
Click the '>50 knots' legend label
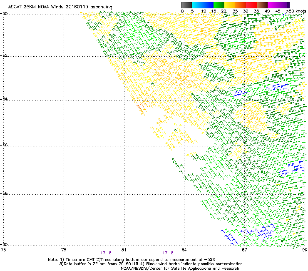click(296, 11)
